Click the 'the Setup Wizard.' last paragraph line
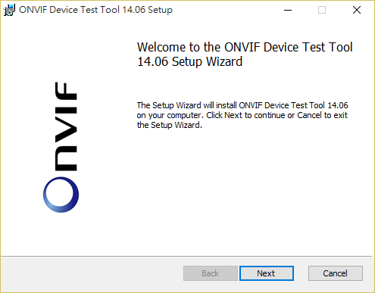Screen dimensions: 375x293 pos(170,125)
